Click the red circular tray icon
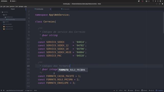164x92 pixels. 142,1
